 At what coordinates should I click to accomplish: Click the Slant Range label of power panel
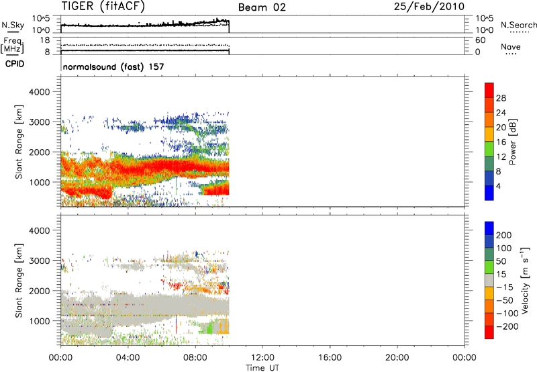(x=19, y=142)
